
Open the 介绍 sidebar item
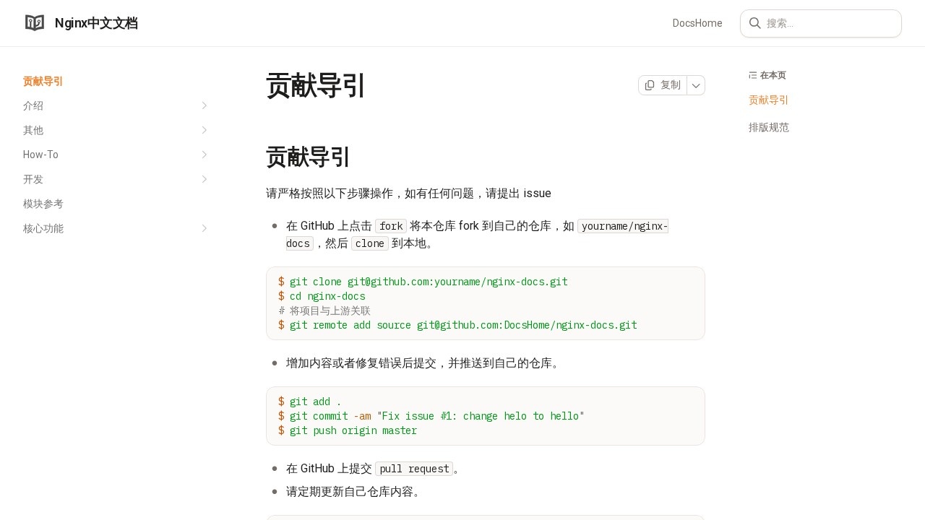33,105
